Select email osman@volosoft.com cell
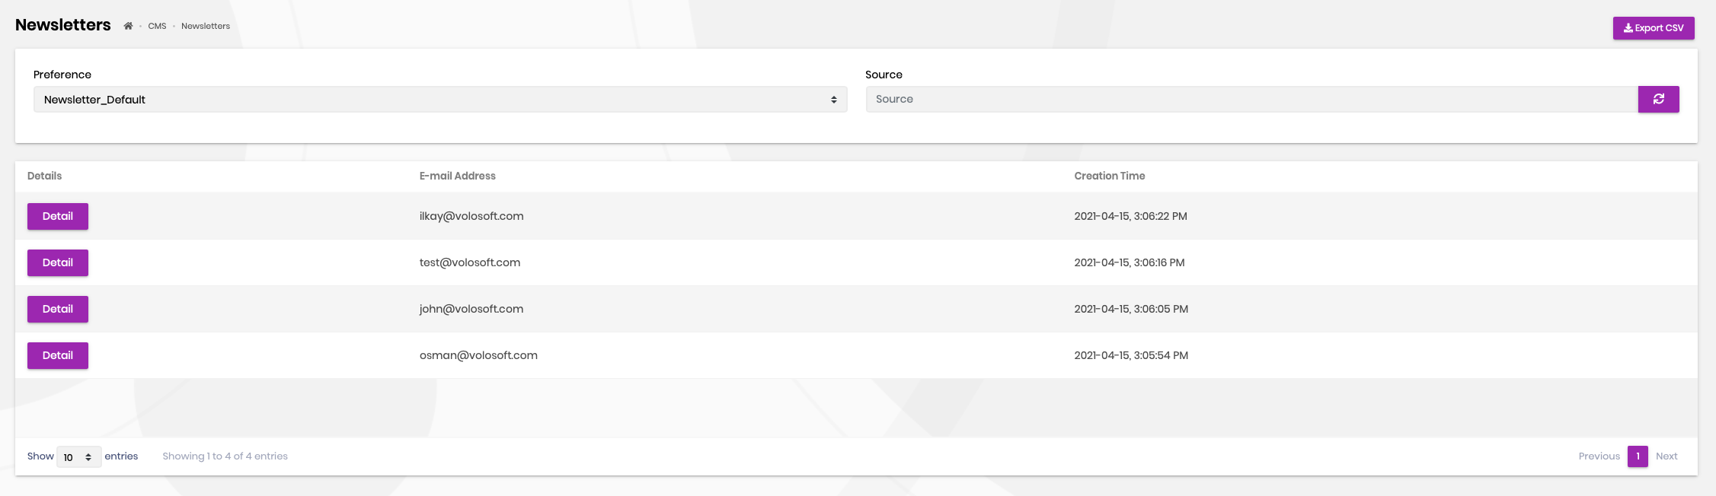 [x=478, y=355]
